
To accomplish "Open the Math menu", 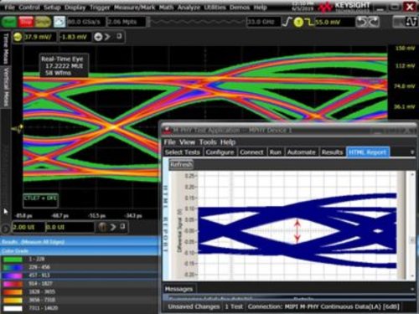I will pyautogui.click(x=166, y=8).
